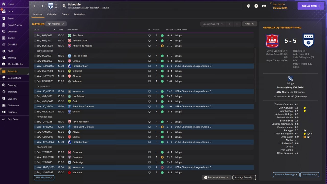Select the Real Sociedad opposition name
This screenshot has width=327, height=184.
(x=80, y=56)
